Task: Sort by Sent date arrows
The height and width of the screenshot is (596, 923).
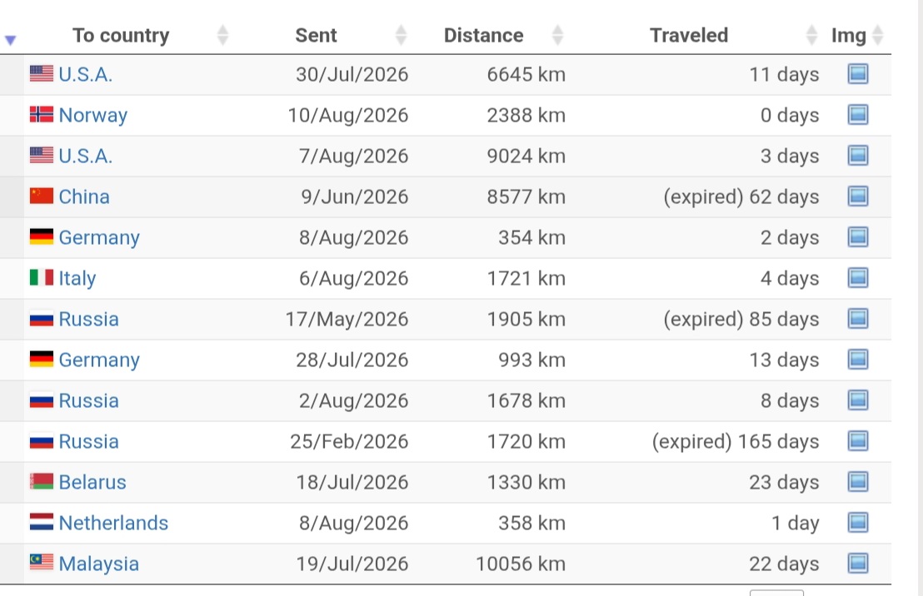Action: [x=401, y=35]
